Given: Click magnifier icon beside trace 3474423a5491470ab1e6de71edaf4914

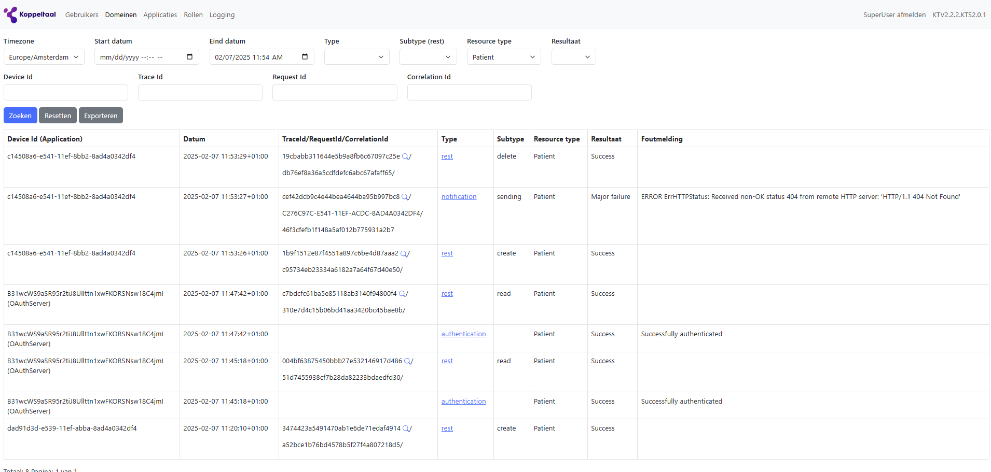Looking at the screenshot, I should [406, 428].
